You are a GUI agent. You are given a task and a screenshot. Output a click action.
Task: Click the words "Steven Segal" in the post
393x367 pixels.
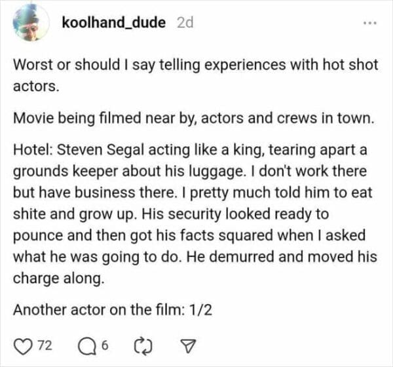(x=94, y=150)
